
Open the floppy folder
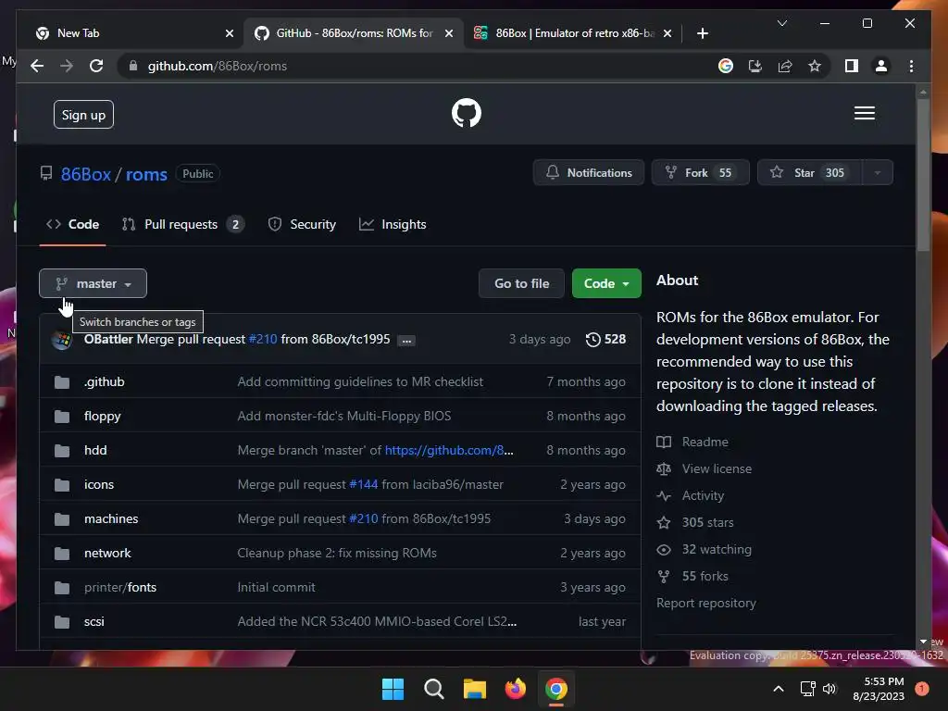pos(102,416)
